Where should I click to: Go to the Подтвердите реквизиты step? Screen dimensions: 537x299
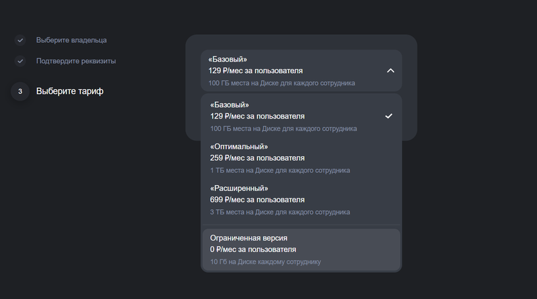coord(76,61)
